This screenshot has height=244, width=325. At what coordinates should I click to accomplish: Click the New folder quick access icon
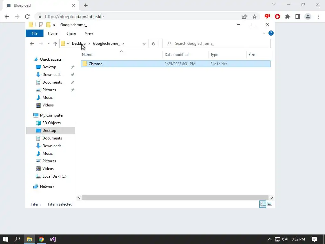coord(48,25)
